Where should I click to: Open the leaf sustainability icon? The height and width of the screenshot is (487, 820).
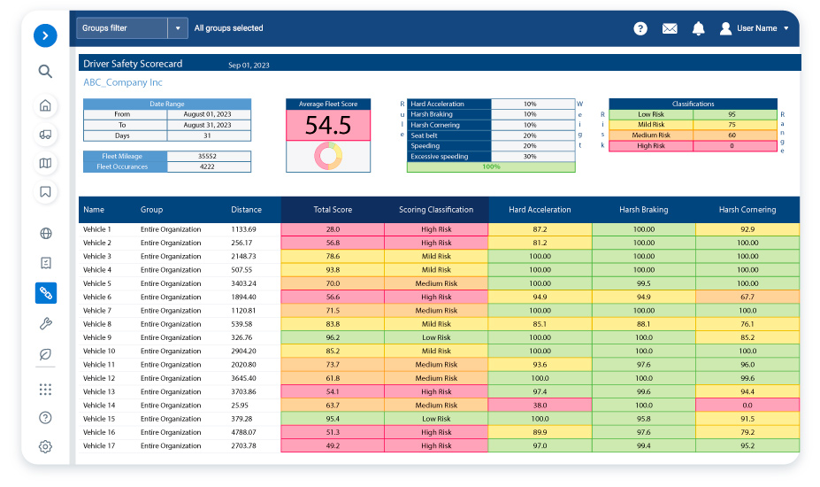click(45, 354)
